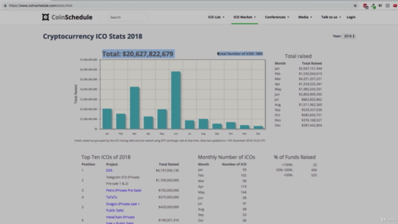Click Telegram ICO amount $1,700,000,000
398x224 pixels.
(167, 180)
